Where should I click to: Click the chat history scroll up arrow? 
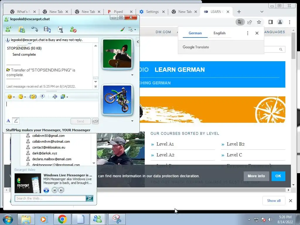(x=96, y=46)
